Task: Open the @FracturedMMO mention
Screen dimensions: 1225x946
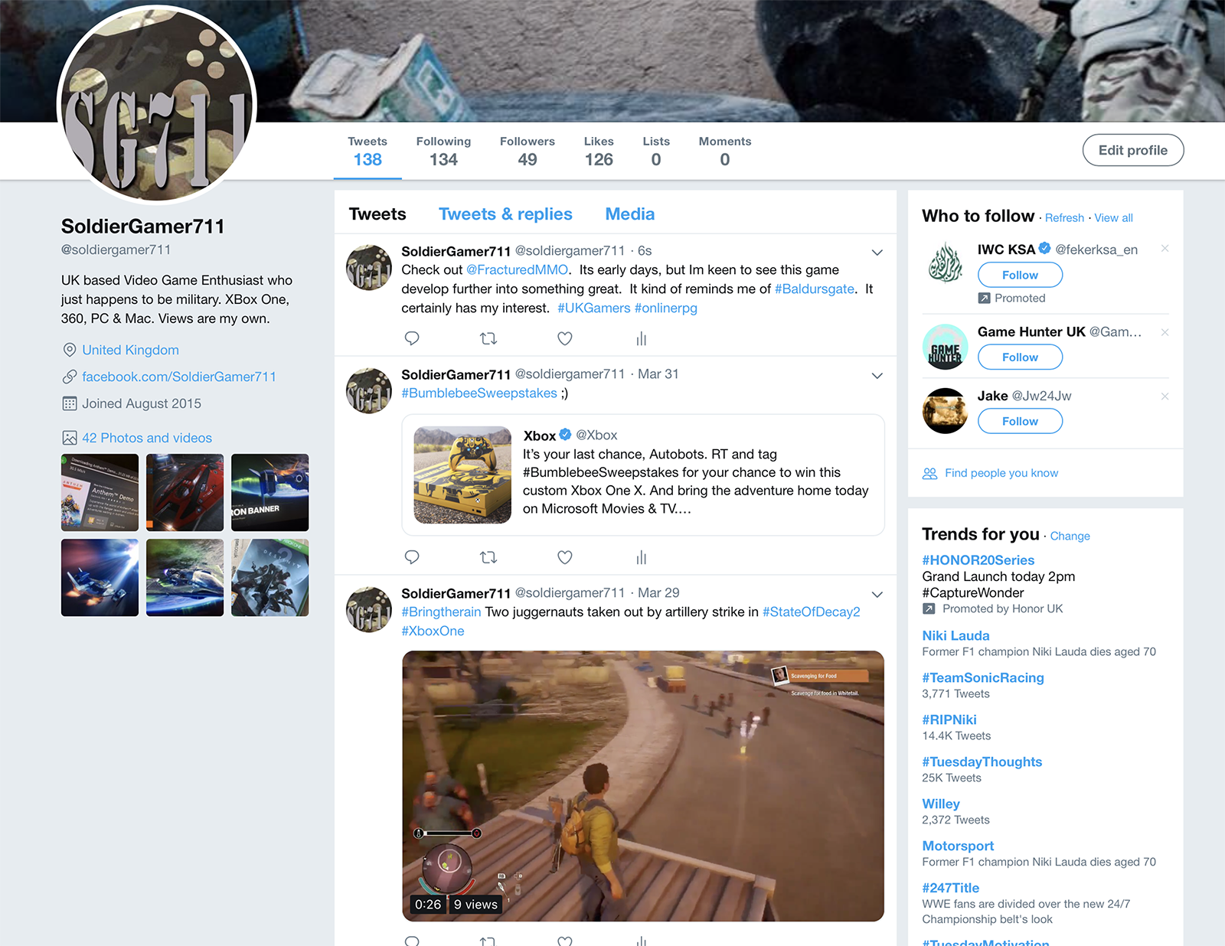Action: (517, 269)
